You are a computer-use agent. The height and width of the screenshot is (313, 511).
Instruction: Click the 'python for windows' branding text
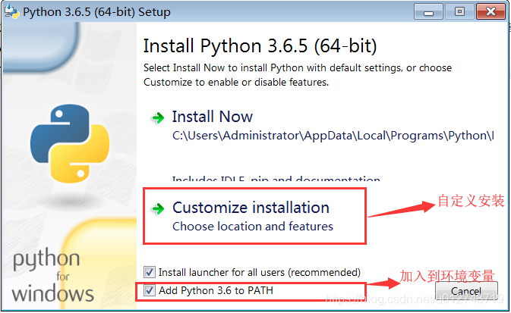53,275
